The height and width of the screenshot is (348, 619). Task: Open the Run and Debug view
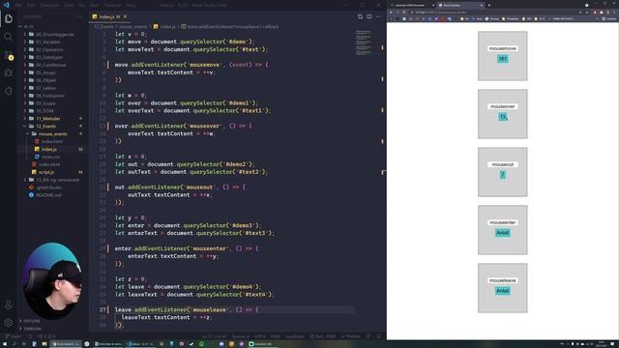(9, 73)
